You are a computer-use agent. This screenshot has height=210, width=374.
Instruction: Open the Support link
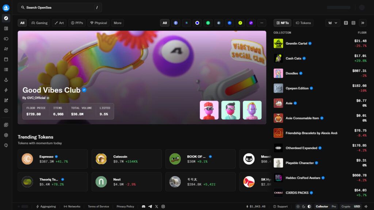pos(280,206)
